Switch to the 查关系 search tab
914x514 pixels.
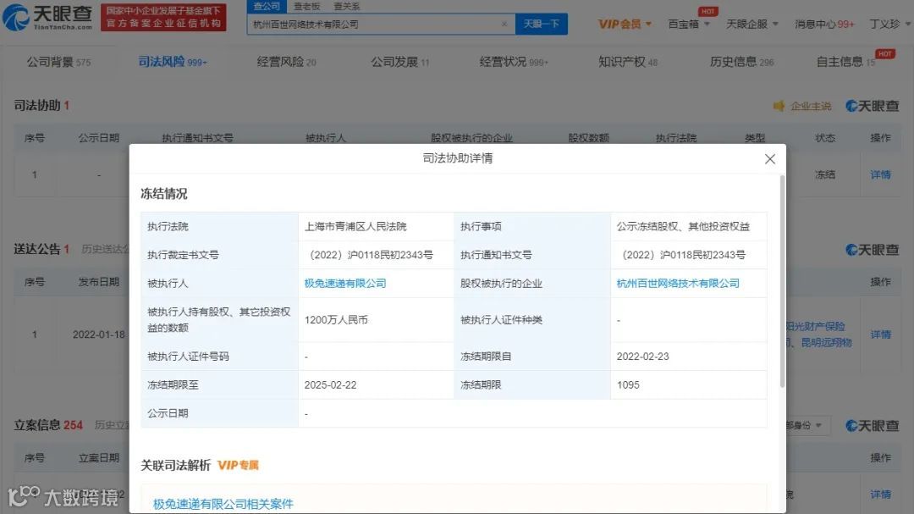pos(347,7)
